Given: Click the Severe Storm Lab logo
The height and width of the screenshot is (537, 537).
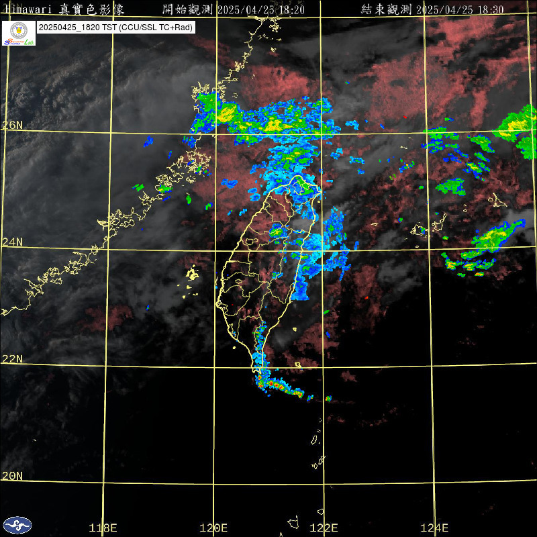Looking at the screenshot, I should (x=19, y=33).
